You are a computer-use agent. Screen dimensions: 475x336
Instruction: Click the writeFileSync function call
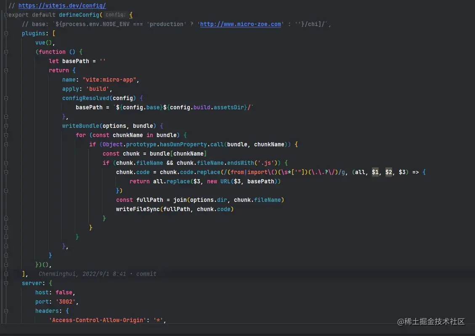click(x=138, y=209)
